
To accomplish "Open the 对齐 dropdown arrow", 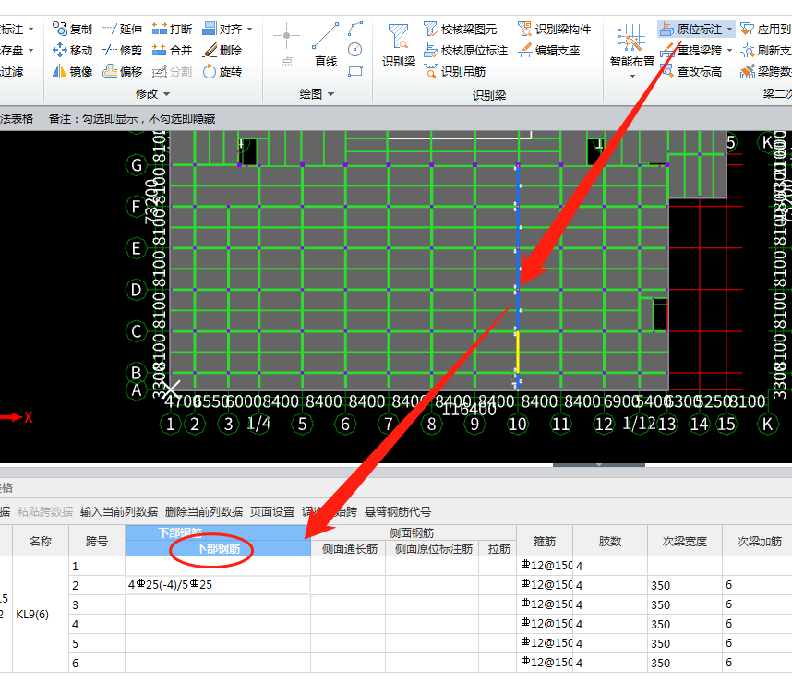I will pyautogui.click(x=249, y=30).
